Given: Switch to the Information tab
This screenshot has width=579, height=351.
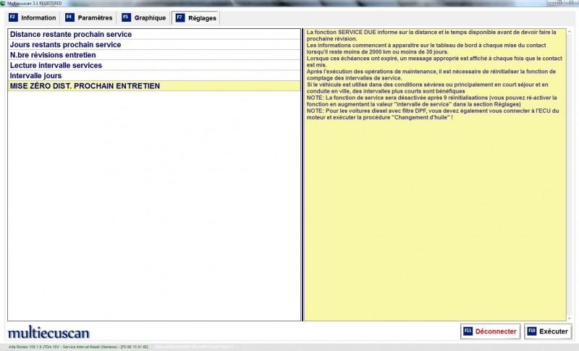Looking at the screenshot, I should point(38,17).
